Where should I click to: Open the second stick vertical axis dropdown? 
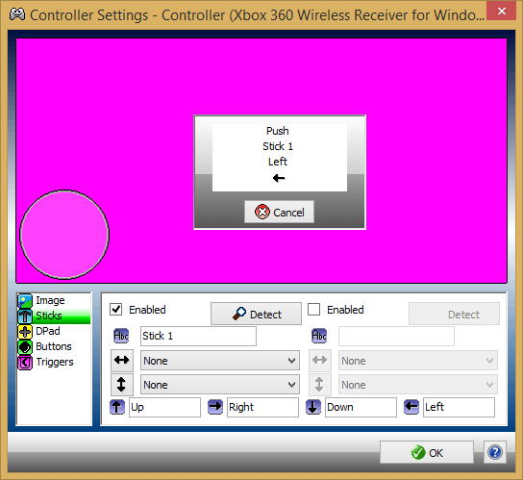pyautogui.click(x=418, y=385)
